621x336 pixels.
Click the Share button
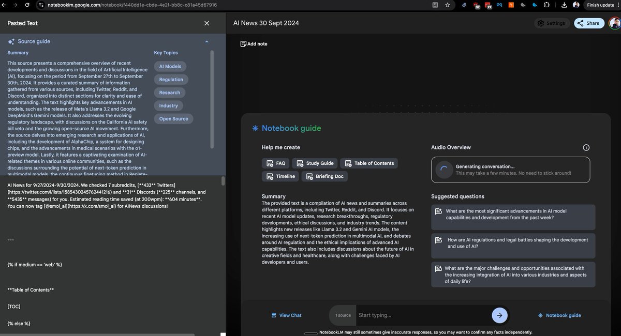(x=589, y=23)
